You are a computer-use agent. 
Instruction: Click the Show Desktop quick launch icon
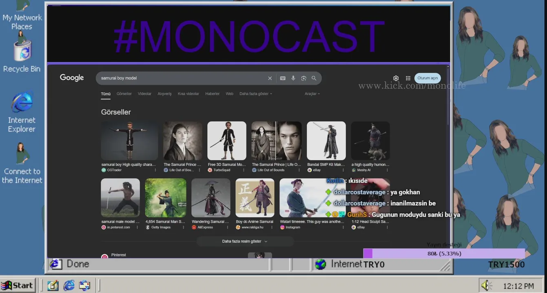pyautogui.click(x=53, y=286)
